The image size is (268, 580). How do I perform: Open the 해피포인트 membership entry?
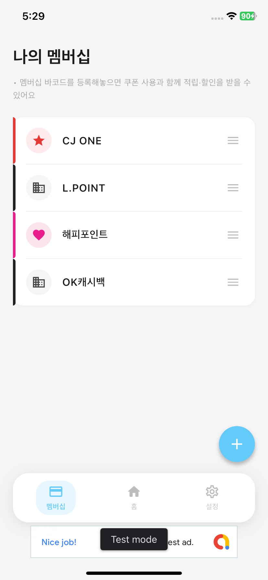coord(134,235)
